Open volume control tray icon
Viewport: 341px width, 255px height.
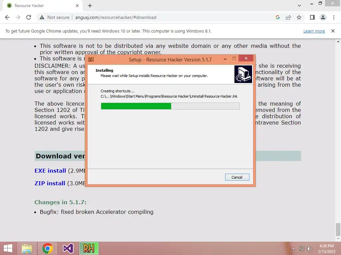tap(309, 249)
